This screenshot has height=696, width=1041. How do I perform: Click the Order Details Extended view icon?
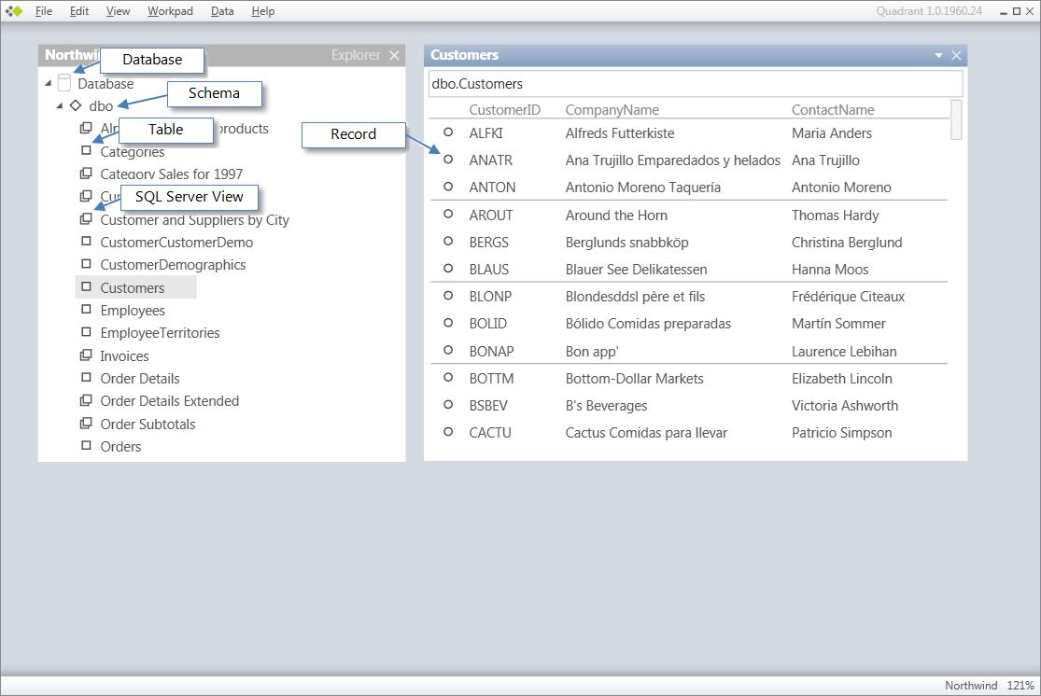point(86,400)
